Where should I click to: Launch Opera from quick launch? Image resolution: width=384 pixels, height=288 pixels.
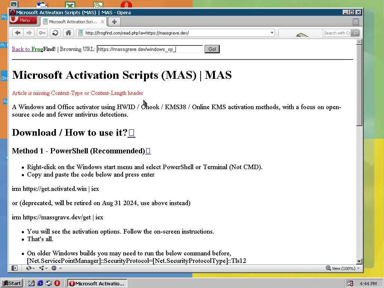tap(57, 283)
